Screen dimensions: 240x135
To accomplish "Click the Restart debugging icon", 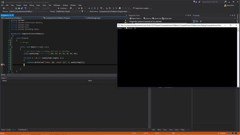I will pos(82,8).
